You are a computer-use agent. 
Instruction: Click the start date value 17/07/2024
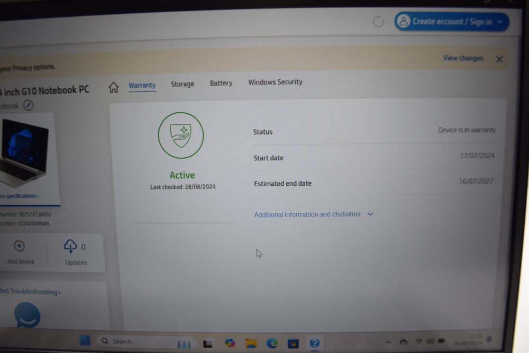(x=477, y=156)
